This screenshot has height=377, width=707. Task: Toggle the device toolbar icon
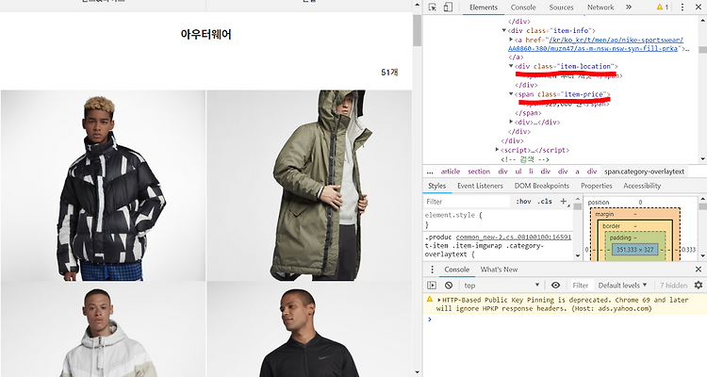pyautogui.click(x=448, y=8)
